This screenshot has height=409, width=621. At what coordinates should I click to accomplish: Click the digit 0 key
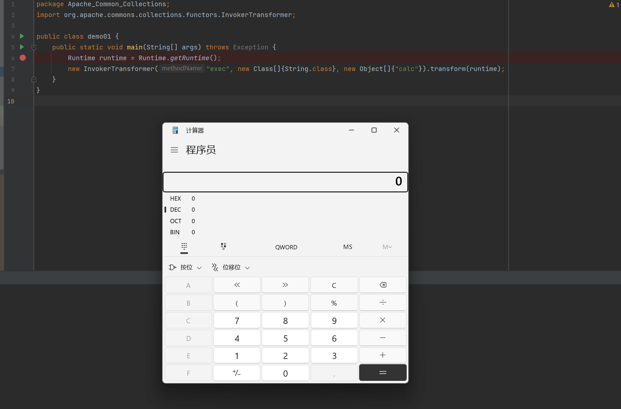(x=285, y=373)
